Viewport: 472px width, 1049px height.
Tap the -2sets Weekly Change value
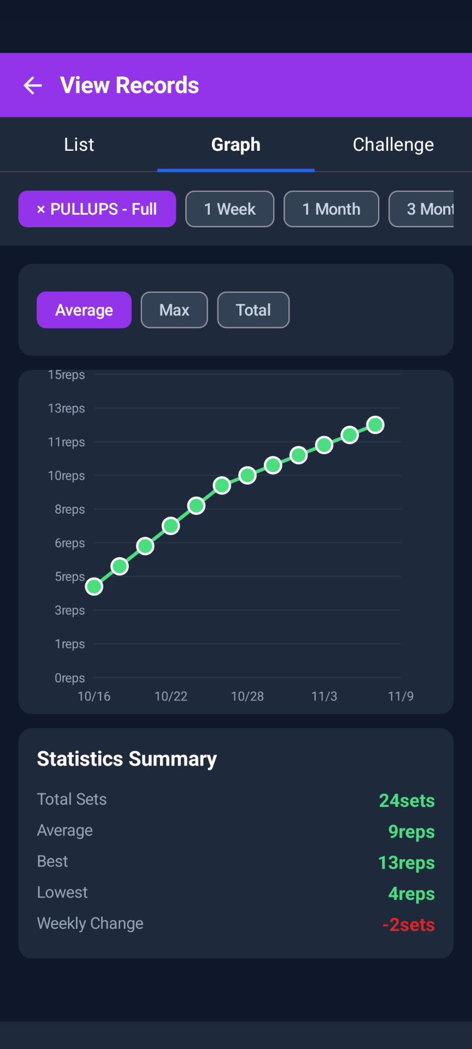click(408, 924)
